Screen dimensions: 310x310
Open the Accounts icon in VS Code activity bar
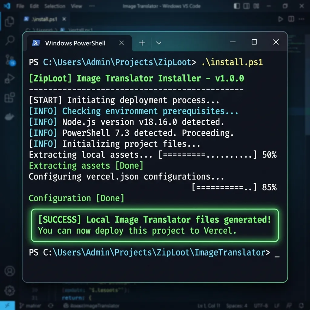coord(10,271)
